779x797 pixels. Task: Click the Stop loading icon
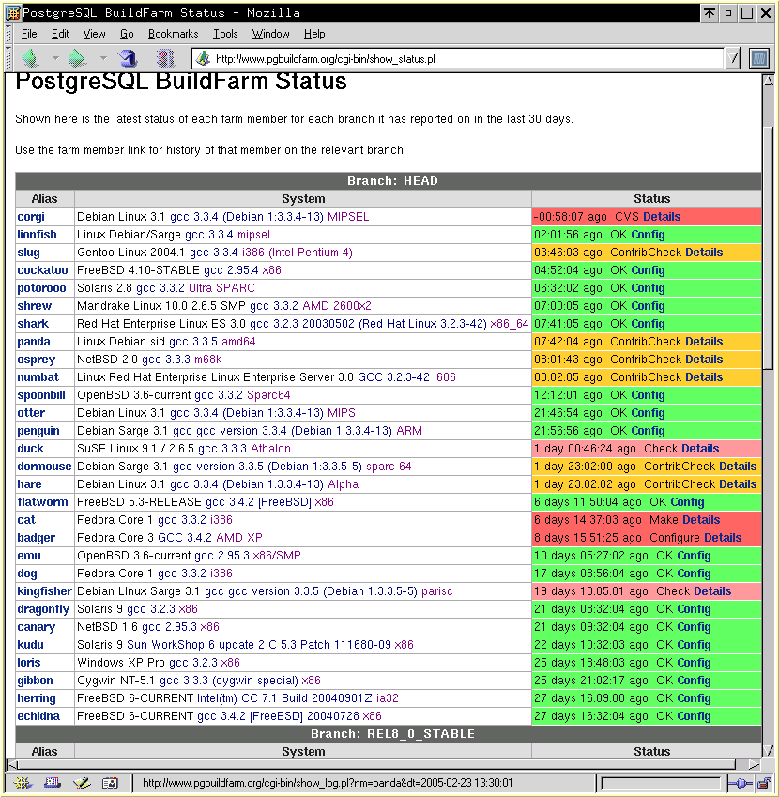[165, 58]
